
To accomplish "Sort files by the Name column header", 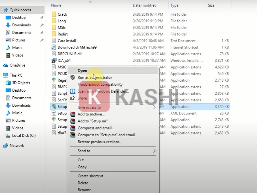I will pyautogui.click(x=56, y=5).
